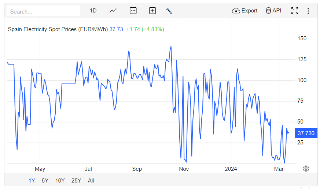Click the Nov x-axis label
Viewport: 320px width, 188px height.
(x=184, y=169)
